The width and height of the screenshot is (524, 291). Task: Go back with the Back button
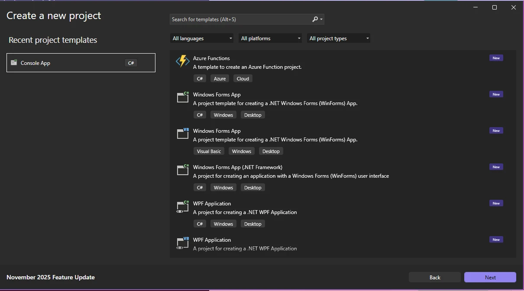[x=435, y=277]
